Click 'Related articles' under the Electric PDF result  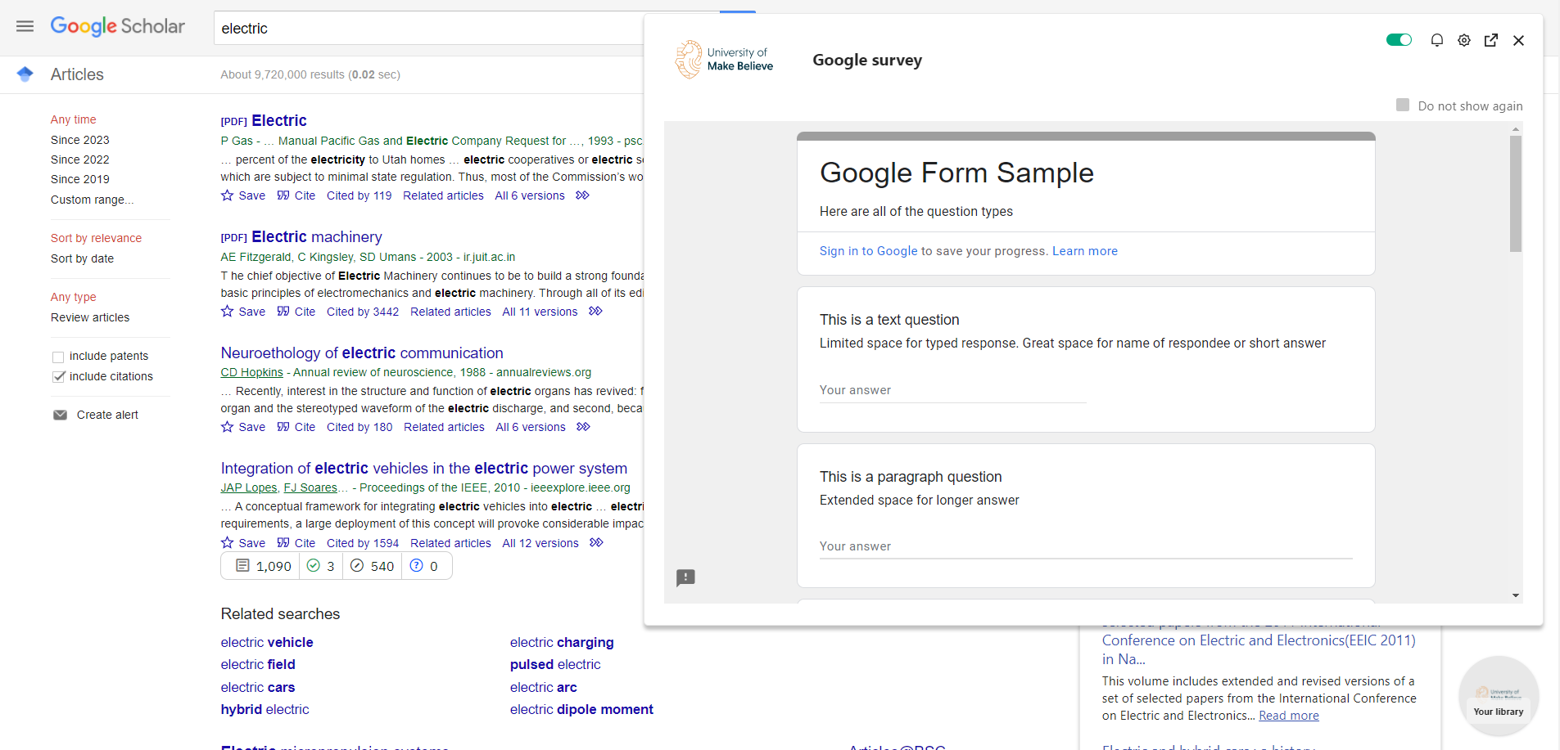pyautogui.click(x=443, y=195)
